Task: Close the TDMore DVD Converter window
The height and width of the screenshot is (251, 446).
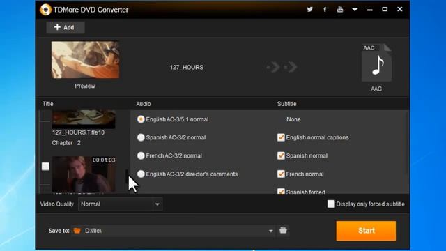Action: coord(399,9)
